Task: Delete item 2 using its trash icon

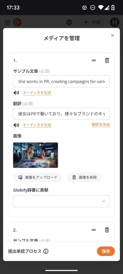Action: click(107, 230)
